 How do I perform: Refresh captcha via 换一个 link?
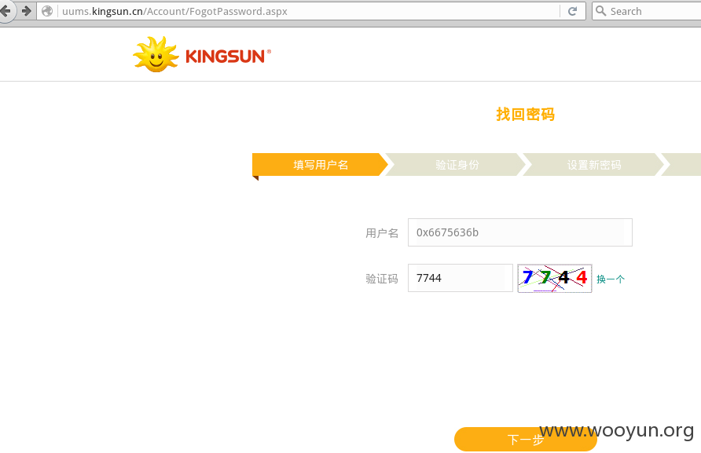(x=611, y=279)
